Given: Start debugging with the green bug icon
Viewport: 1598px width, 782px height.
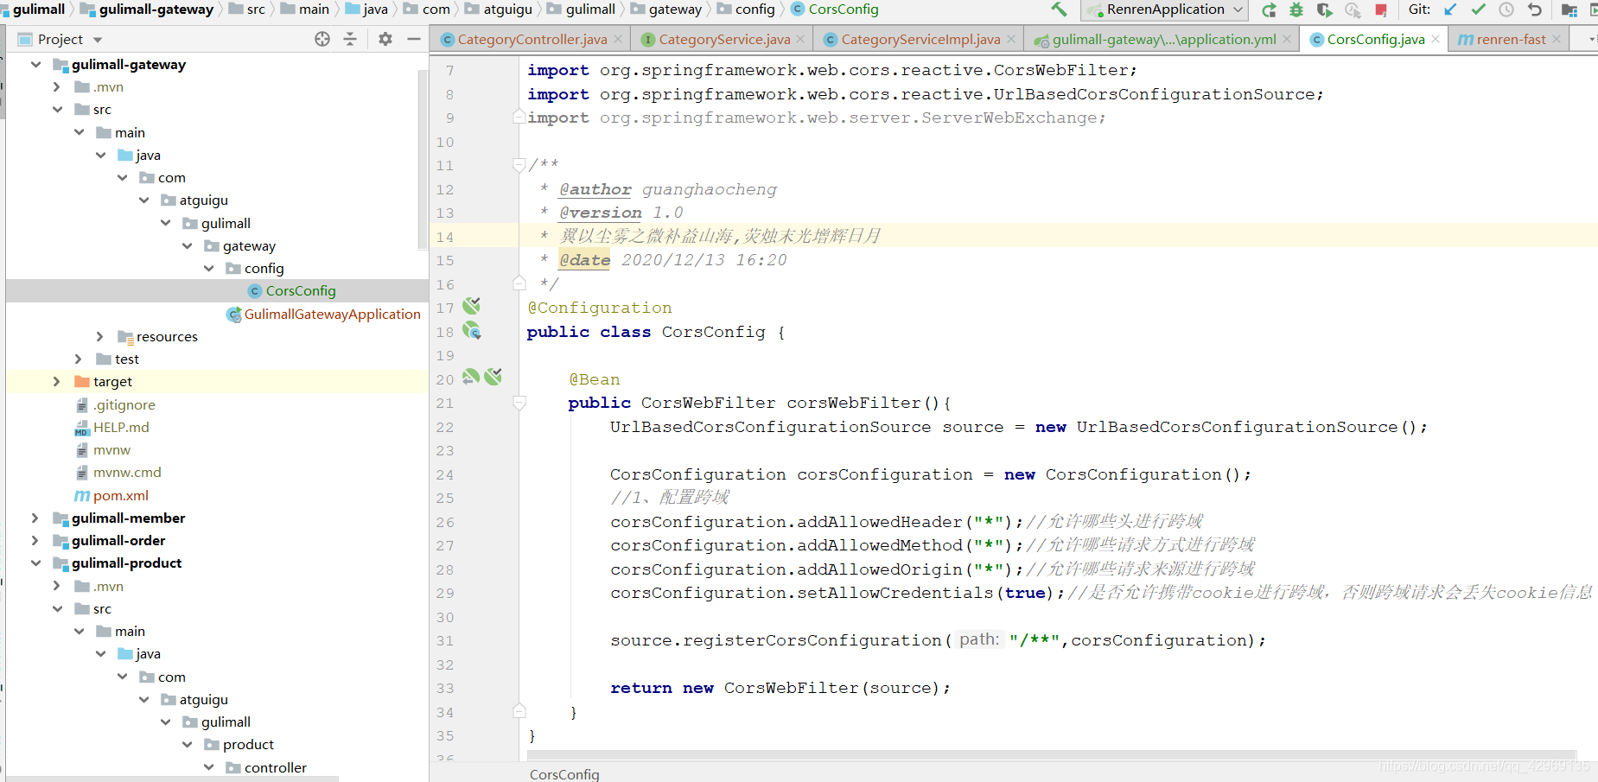Looking at the screenshot, I should 1296,10.
